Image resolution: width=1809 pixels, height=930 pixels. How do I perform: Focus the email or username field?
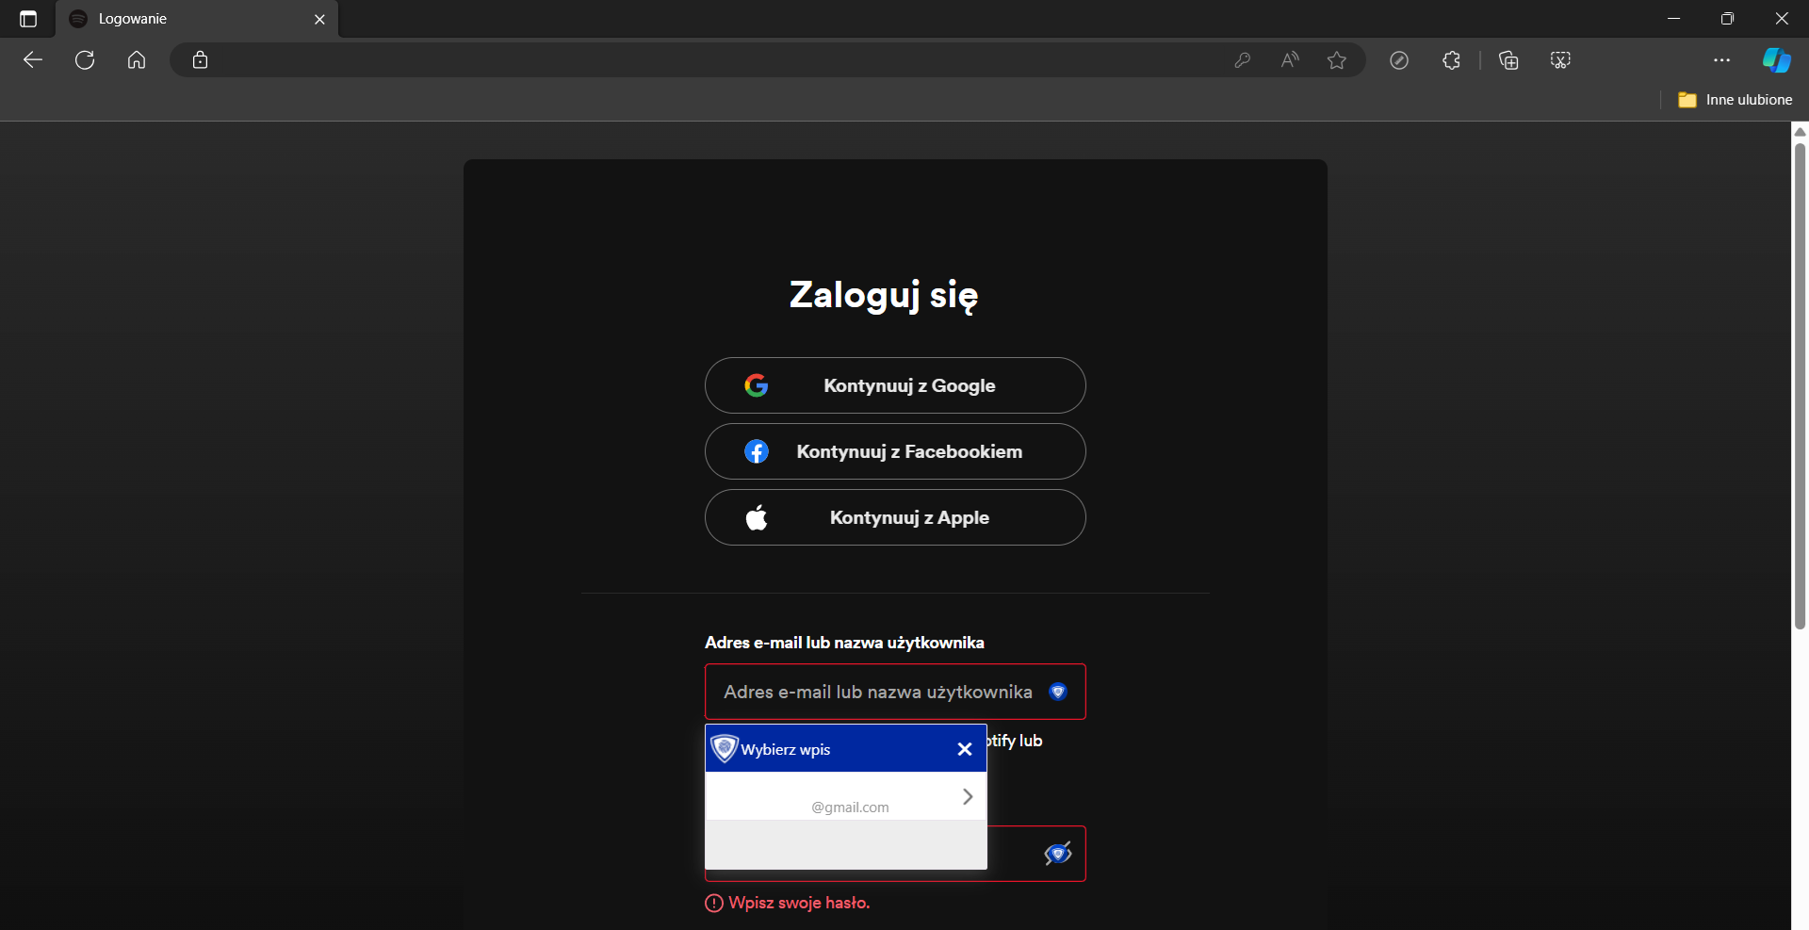pyautogui.click(x=876, y=692)
